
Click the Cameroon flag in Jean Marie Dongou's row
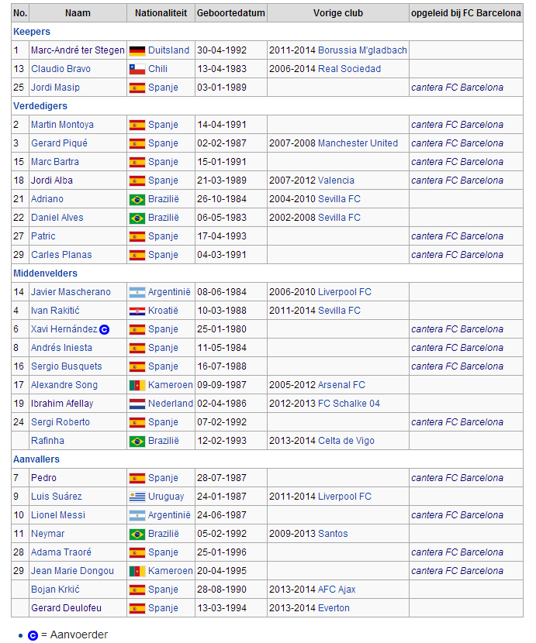click(137, 571)
